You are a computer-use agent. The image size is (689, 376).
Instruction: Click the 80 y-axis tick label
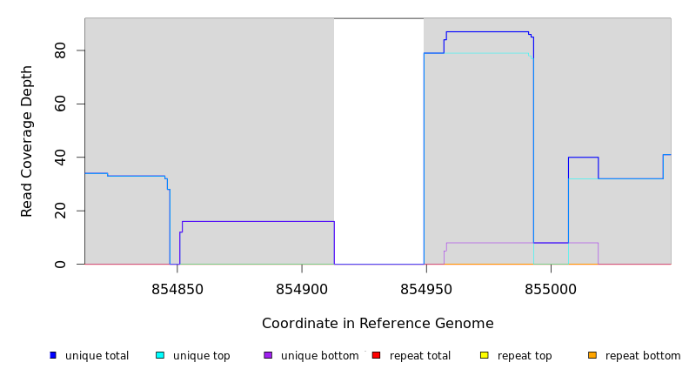[61, 50]
